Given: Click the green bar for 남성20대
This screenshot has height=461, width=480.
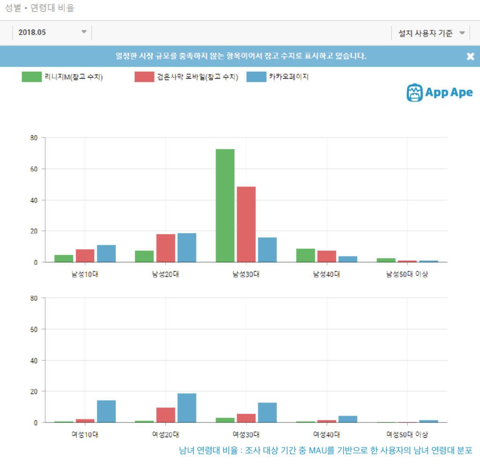Looking at the screenshot, I should (144, 256).
